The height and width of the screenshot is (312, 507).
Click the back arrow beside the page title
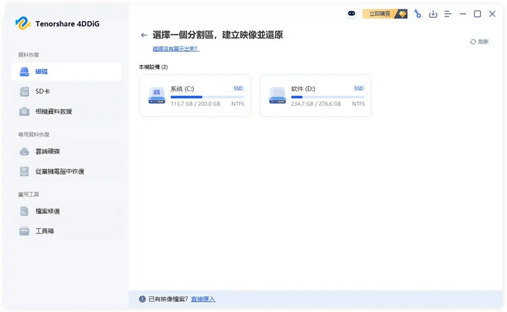tap(144, 35)
